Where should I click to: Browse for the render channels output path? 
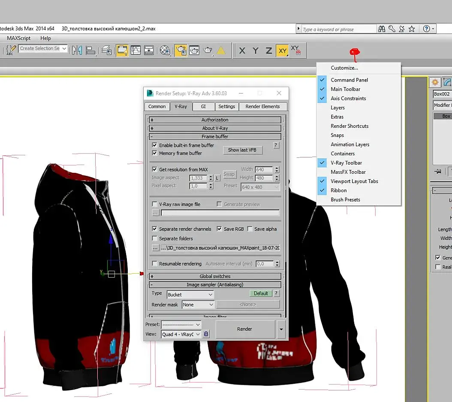pyautogui.click(x=155, y=248)
